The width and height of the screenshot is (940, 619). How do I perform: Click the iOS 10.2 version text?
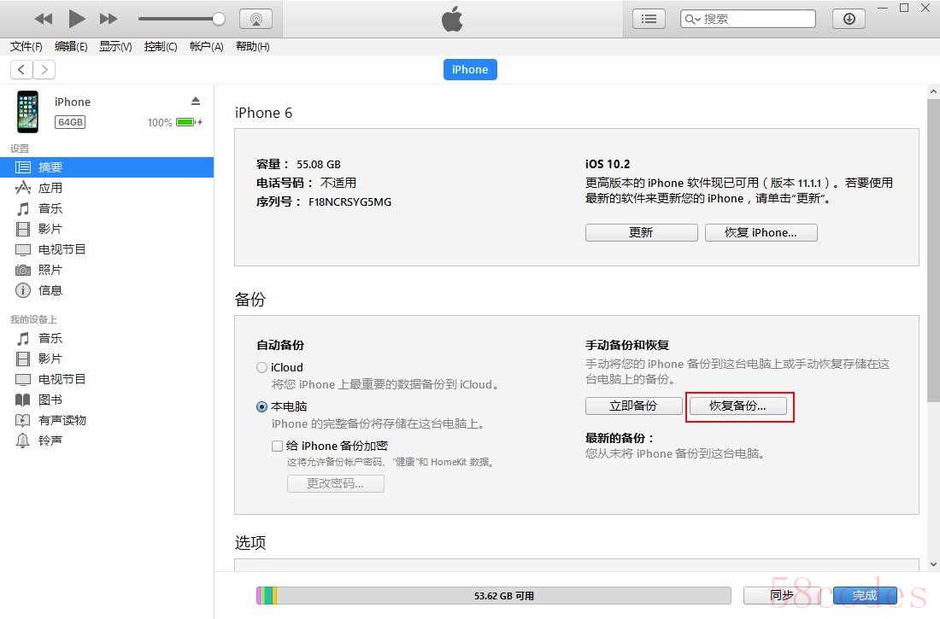click(x=608, y=164)
